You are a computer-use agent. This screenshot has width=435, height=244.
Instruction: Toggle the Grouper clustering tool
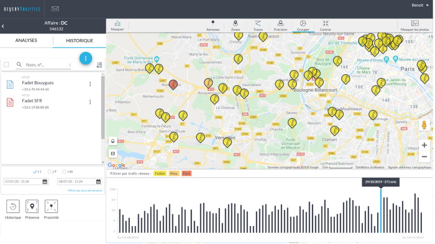[x=303, y=23]
